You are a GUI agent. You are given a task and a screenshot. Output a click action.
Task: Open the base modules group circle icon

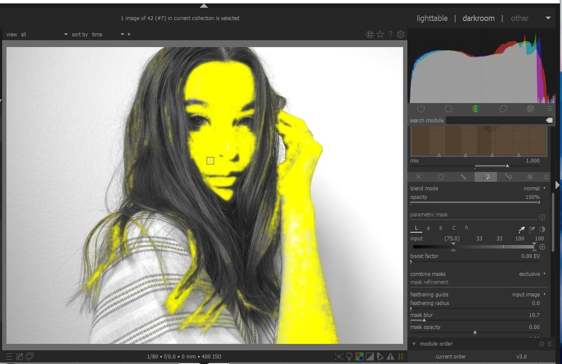pos(448,109)
